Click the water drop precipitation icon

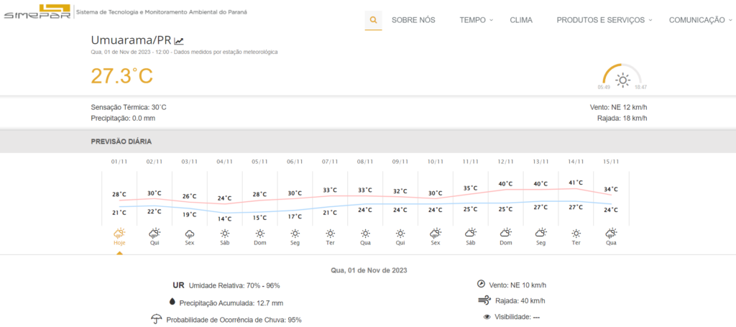click(x=172, y=302)
